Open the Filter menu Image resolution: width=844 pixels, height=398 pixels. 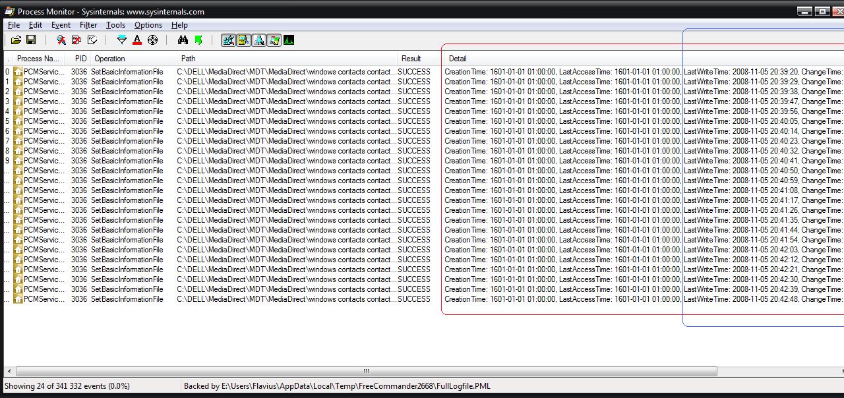tap(88, 25)
